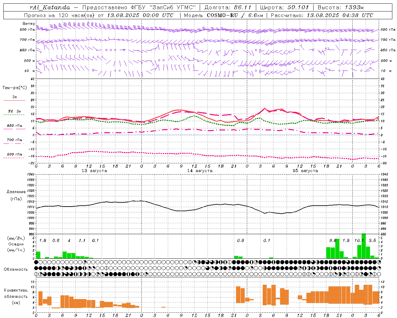
Task: Click the elevation text Высота: 1393м
Action: [341, 7]
